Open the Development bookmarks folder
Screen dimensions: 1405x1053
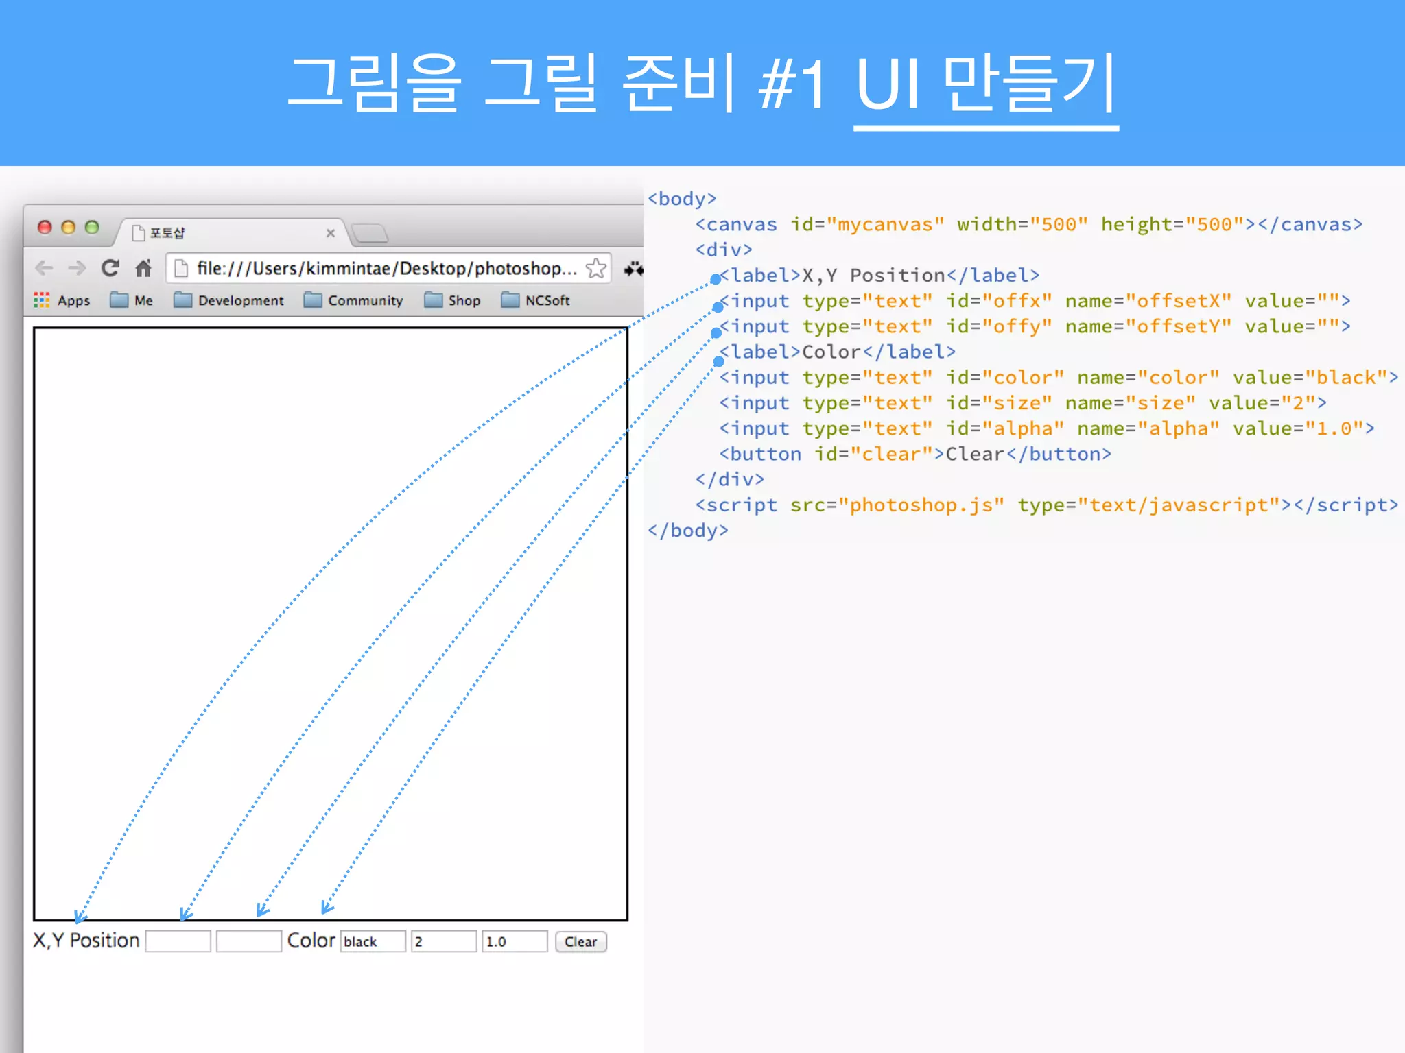coord(228,300)
